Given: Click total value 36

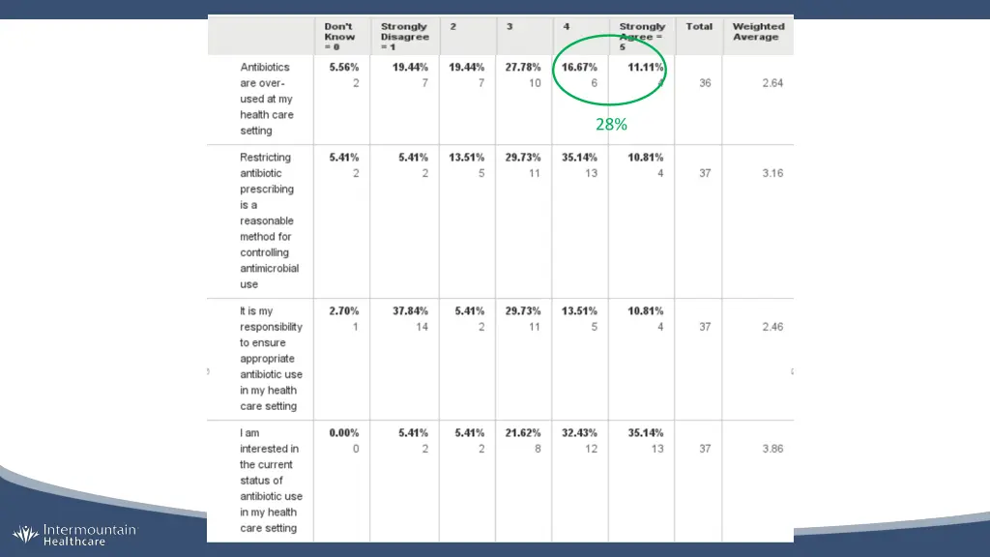Looking at the screenshot, I should click(x=705, y=83).
